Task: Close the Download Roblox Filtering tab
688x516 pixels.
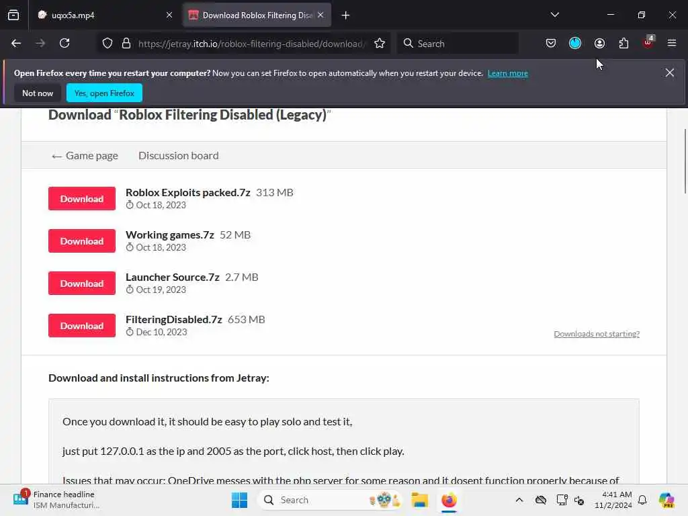Action: coord(320,15)
